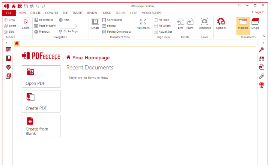Screen dimensions: 271x165
Task: Click the Redo arrow in title bar
Action: click(x=44, y=6)
